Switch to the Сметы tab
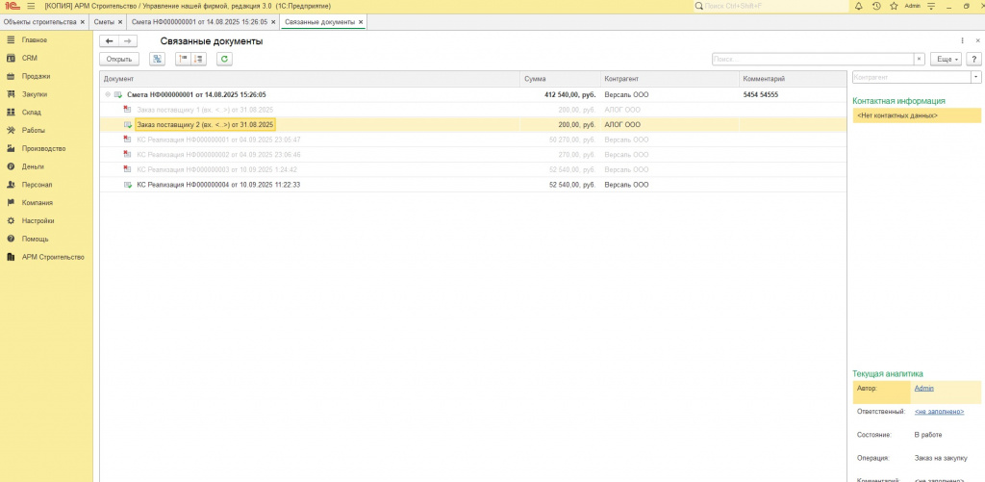The image size is (985, 482). point(104,22)
